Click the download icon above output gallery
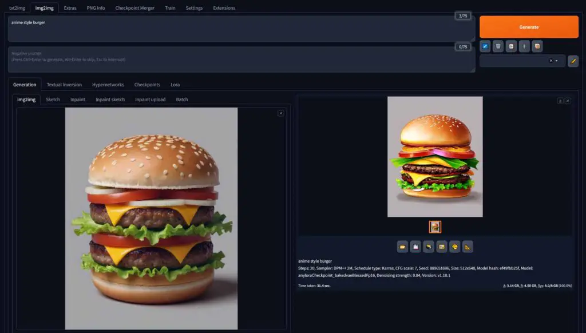This screenshot has height=333, width=586. 560,101
